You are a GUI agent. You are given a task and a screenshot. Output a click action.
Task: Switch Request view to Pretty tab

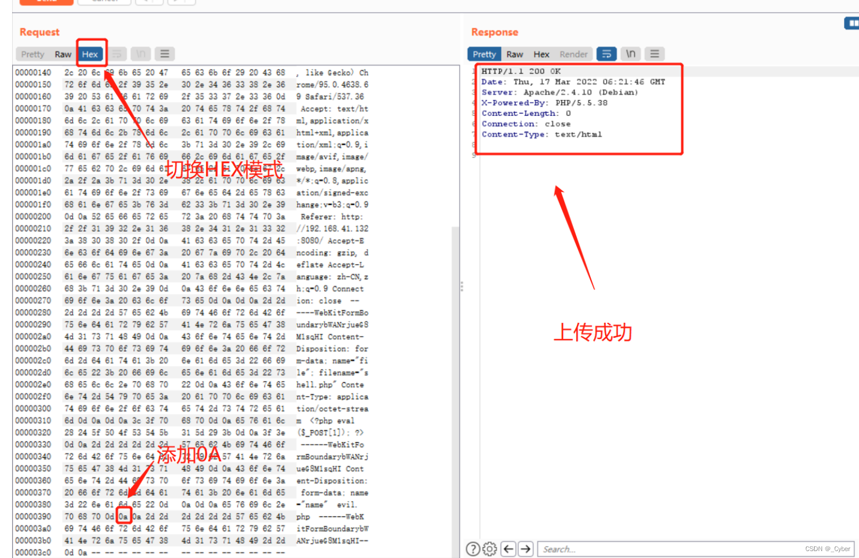tap(33, 54)
